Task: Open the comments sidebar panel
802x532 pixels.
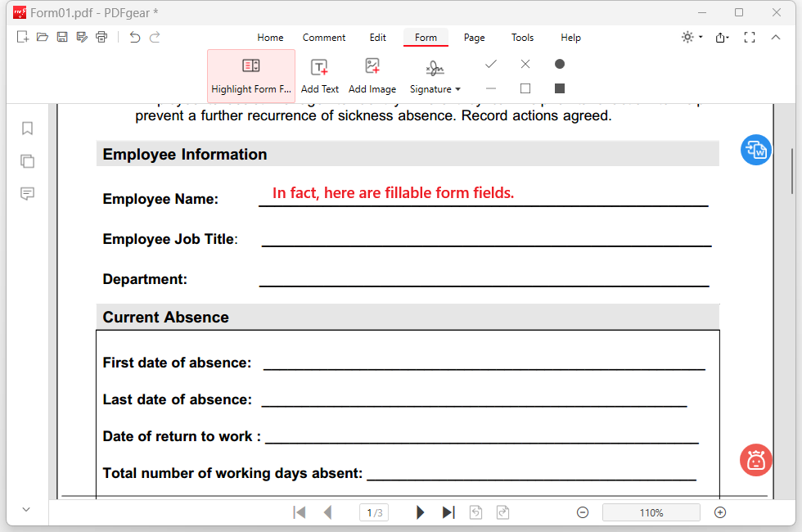Action: tap(27, 194)
